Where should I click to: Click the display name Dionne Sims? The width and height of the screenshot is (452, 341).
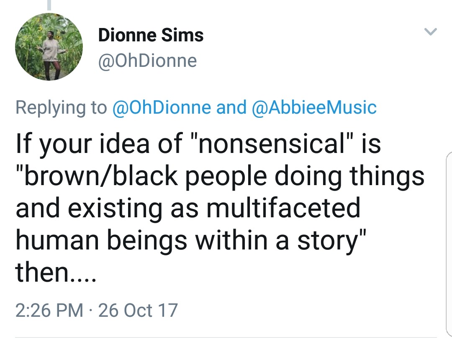[151, 36]
